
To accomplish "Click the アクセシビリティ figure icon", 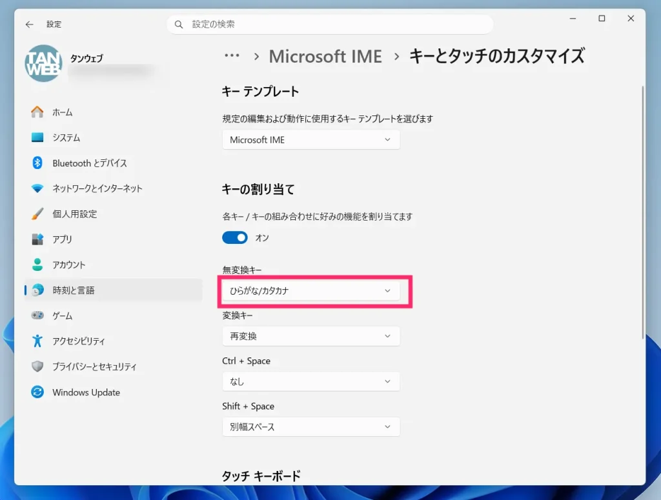I will pos(37,341).
